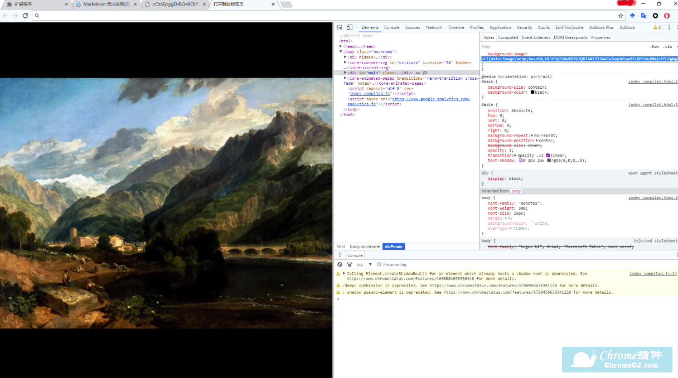This screenshot has height=378, width=678.
Task: Clear the console with the ban icon
Action: coord(340,264)
